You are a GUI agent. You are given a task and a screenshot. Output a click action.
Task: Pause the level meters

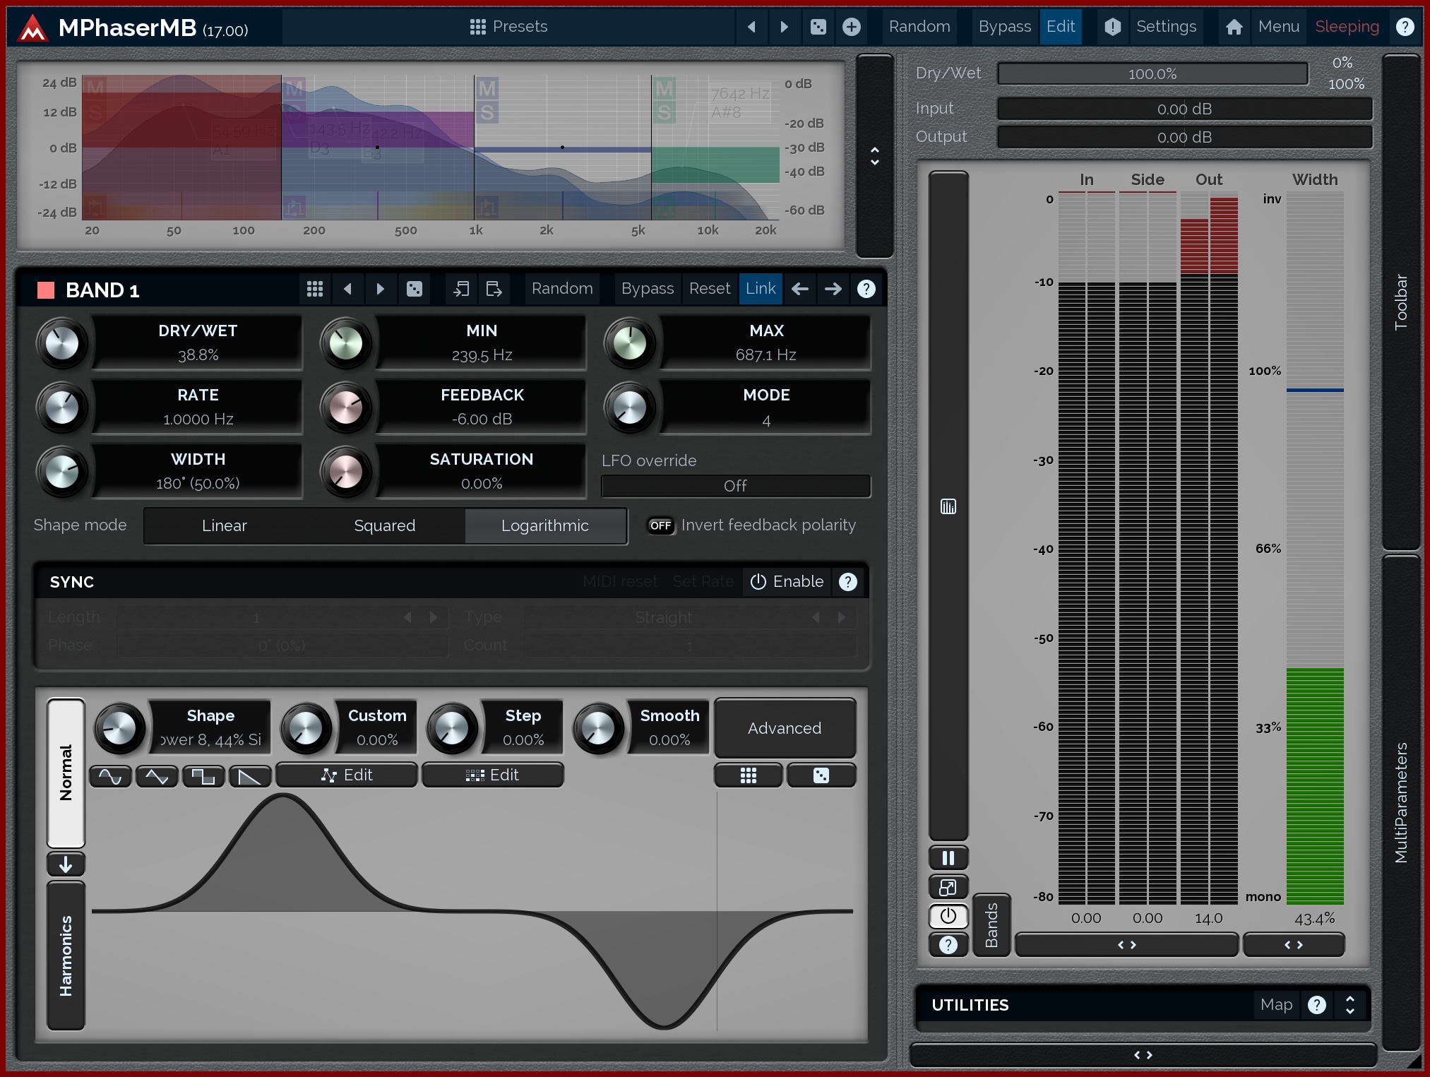pyautogui.click(x=948, y=858)
